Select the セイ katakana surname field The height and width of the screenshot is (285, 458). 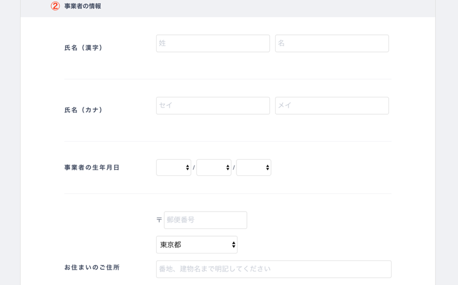coord(213,106)
